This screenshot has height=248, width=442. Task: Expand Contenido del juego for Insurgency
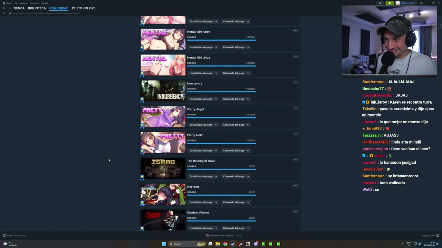[236, 99]
